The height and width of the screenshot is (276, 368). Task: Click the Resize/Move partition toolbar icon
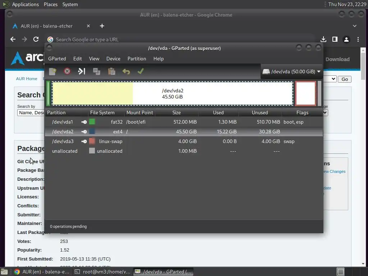tap(82, 71)
